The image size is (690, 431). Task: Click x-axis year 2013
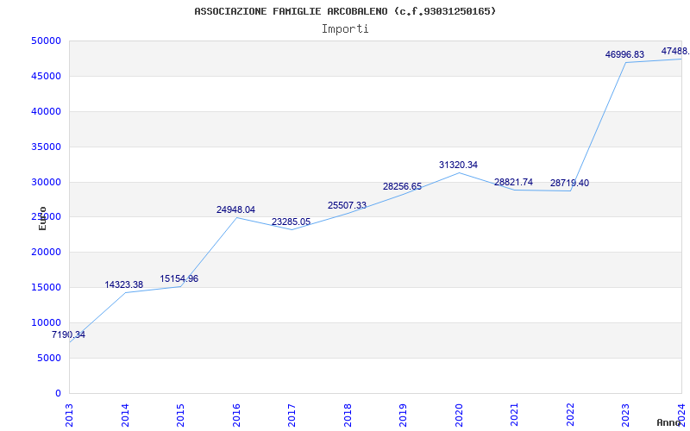[69, 415]
